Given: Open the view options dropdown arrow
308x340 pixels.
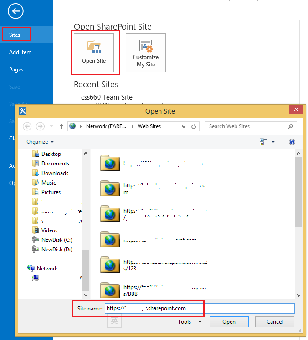Looking at the screenshot, I should click(x=273, y=142).
